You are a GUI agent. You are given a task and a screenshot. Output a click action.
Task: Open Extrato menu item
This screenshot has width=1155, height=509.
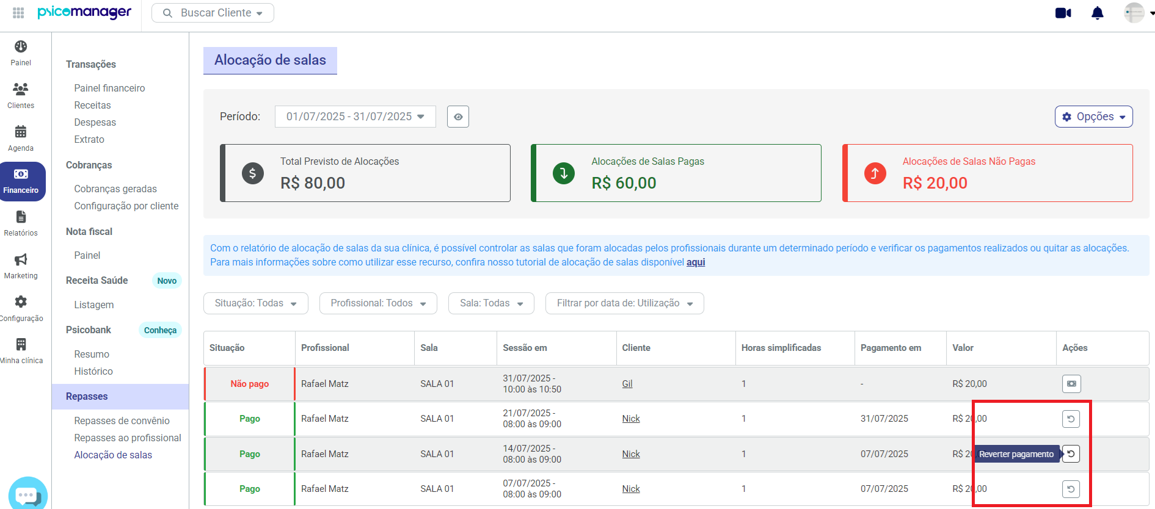[x=89, y=140]
